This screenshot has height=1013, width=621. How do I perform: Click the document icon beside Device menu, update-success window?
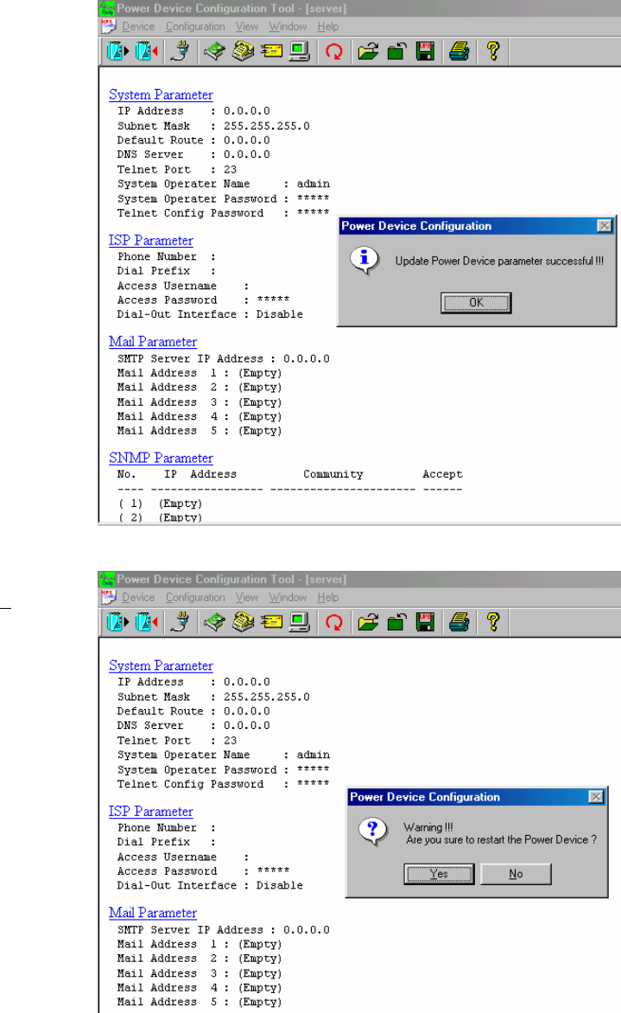coord(109,27)
